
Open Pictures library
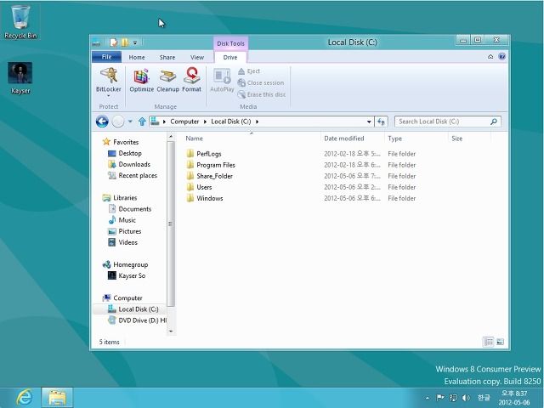tap(130, 231)
